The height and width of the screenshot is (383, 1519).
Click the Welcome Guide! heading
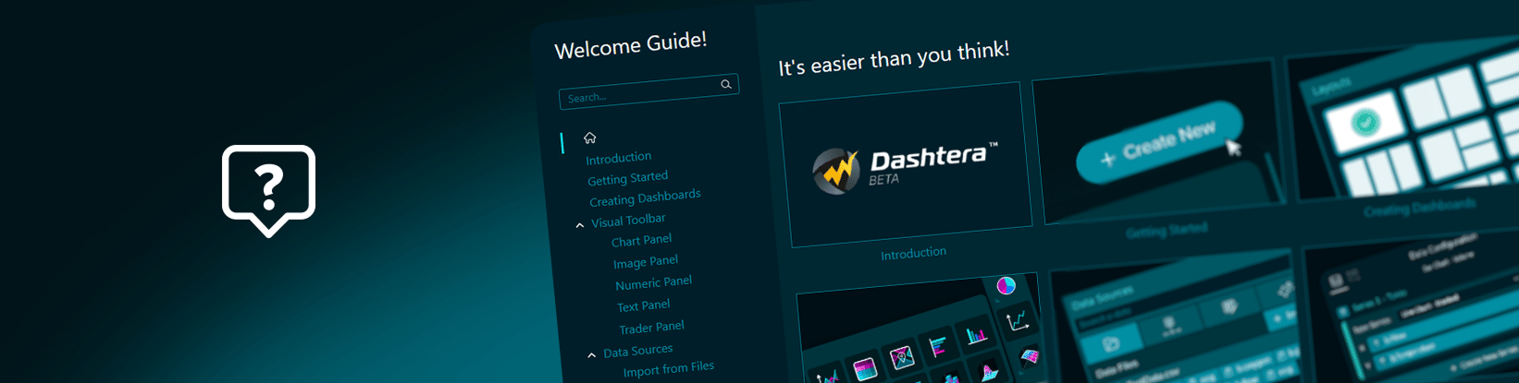(x=630, y=44)
